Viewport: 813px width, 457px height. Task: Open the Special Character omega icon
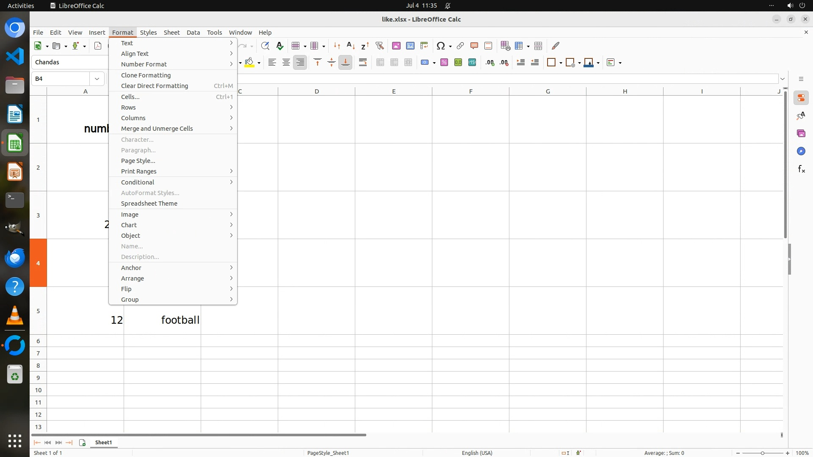point(441,46)
